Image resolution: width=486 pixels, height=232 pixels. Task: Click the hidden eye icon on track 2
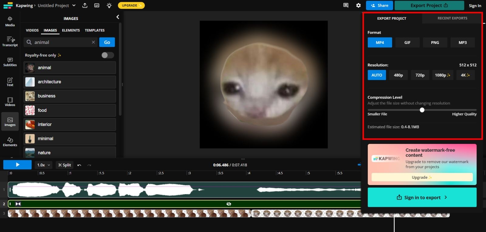click(229, 204)
